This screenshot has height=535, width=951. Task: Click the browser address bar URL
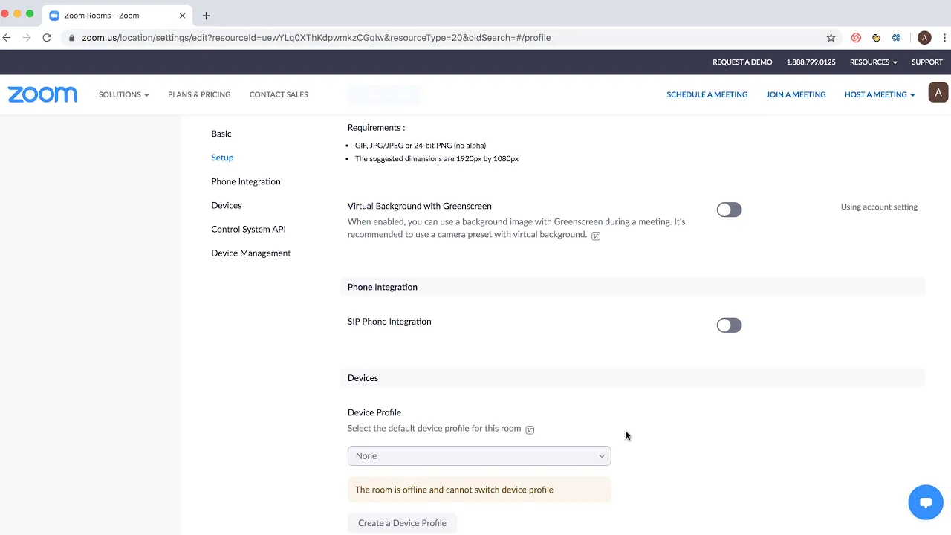tap(317, 38)
